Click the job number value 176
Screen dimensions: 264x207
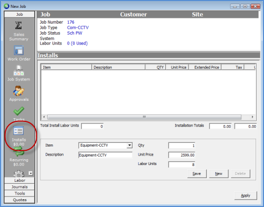[x=71, y=22]
